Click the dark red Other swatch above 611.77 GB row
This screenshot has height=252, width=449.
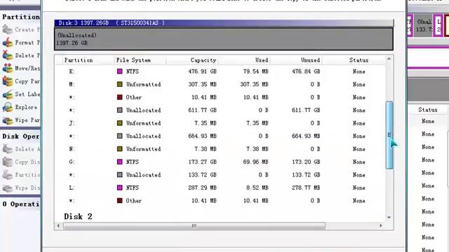pyautogui.click(x=120, y=97)
